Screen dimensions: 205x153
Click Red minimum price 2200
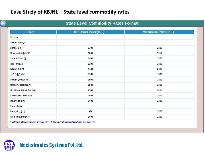(x=90, y=64)
